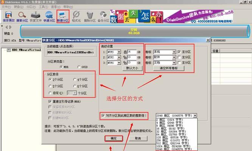Click the next disk right arrow icon
Screen dimensions: 252x151
tap(11, 27)
